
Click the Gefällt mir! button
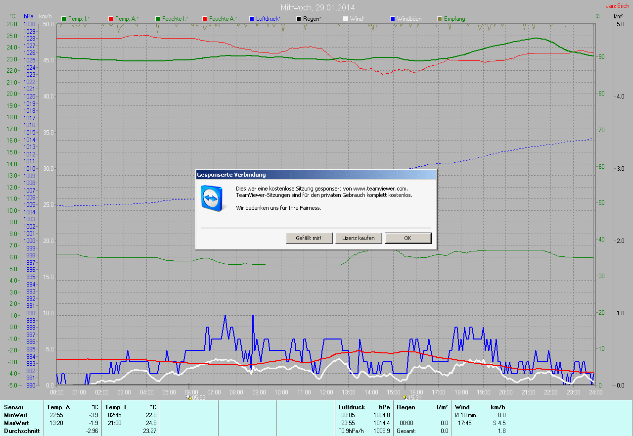coord(309,238)
